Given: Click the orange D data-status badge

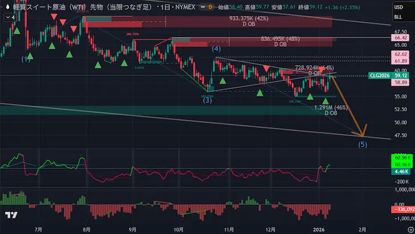Looking at the screenshot, I should tap(210, 6).
